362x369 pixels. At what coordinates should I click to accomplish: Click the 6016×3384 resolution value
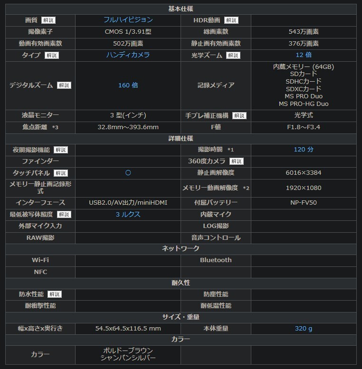coord(304,173)
